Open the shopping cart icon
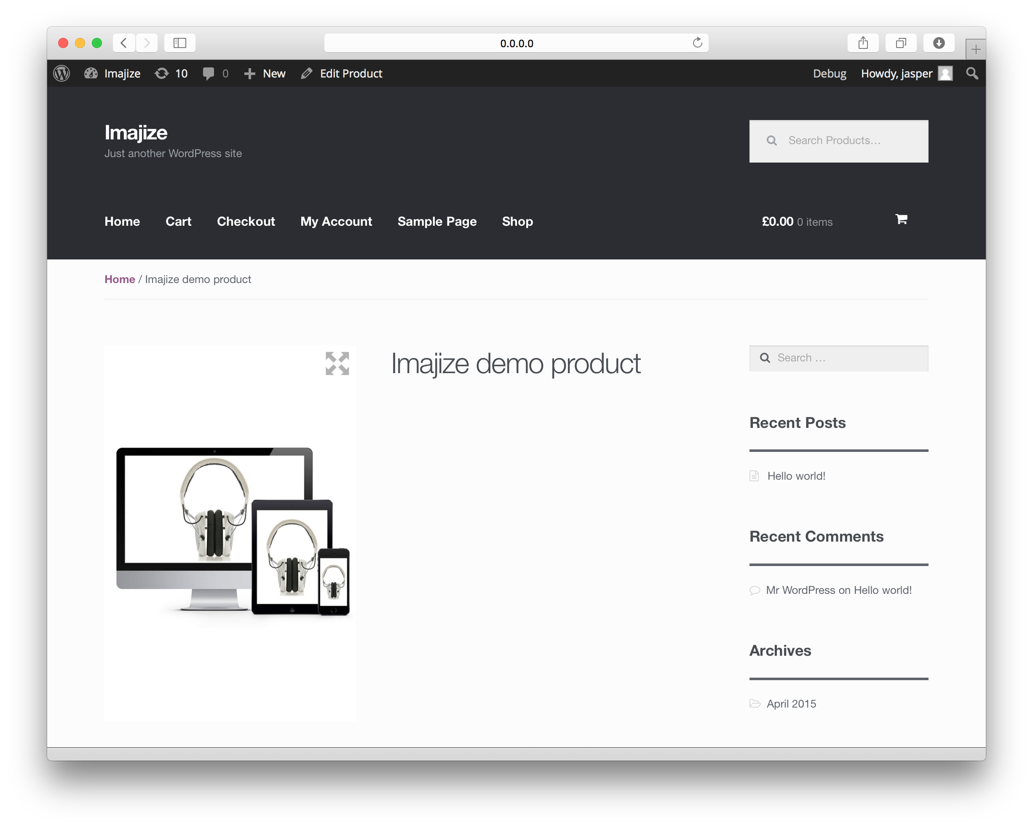The image size is (1033, 828). pyautogui.click(x=901, y=219)
